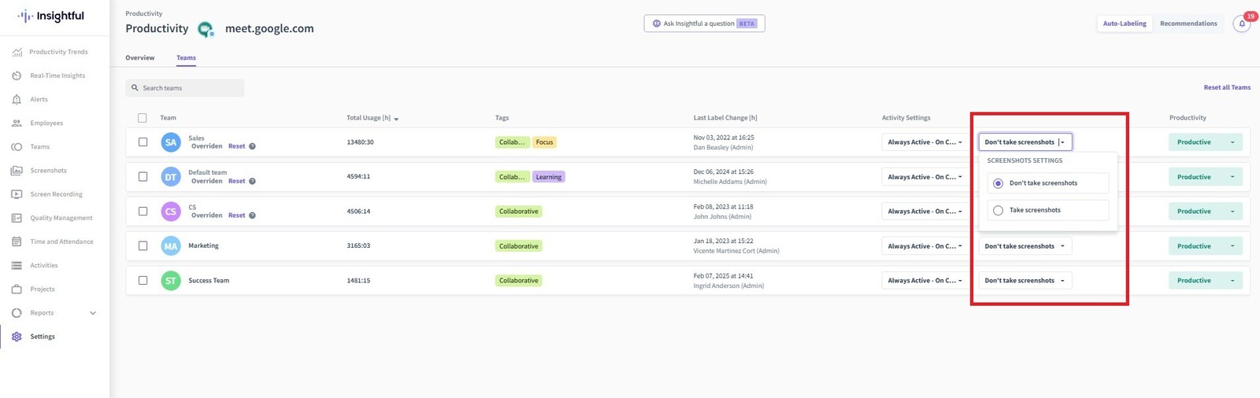Open Marketing Activity Settings dropdown
This screenshot has width=1260, height=398.
pyautogui.click(x=925, y=246)
